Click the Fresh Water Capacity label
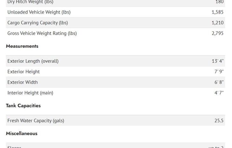This screenshot has height=148, width=232. click(36, 121)
